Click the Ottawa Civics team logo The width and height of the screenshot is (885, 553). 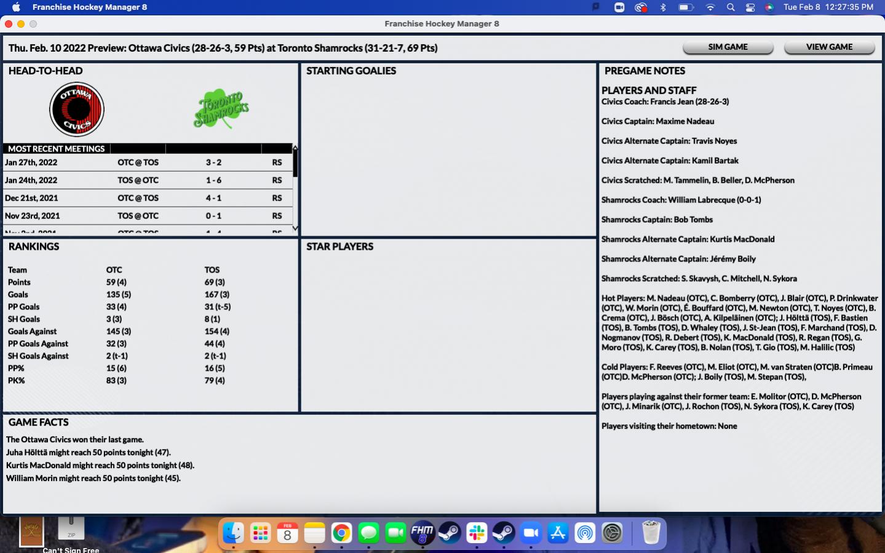coord(77,109)
